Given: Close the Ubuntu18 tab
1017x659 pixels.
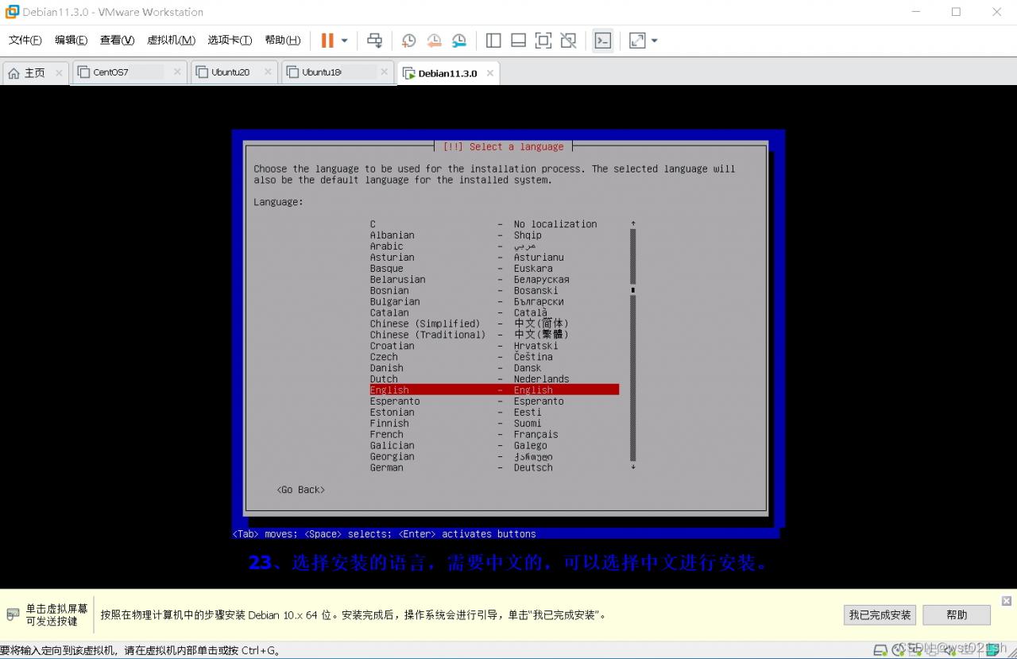Looking at the screenshot, I should [x=384, y=72].
